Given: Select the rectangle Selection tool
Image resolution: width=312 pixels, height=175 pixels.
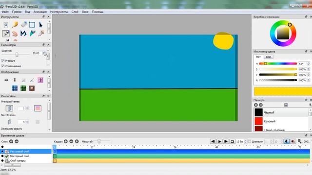Looking at the screenshot, I should [32, 25].
